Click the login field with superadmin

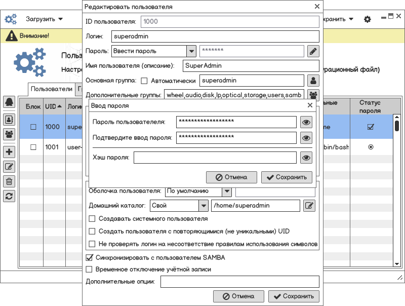[x=216, y=36]
